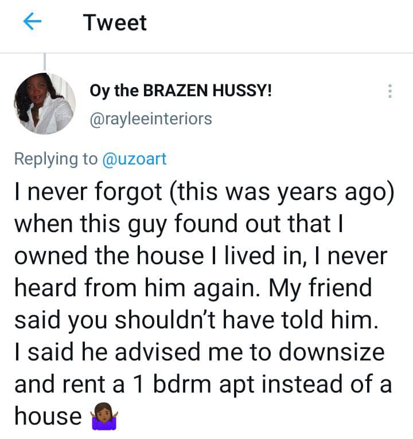Click the words "when this guy found out"
The height and width of the screenshot is (439, 413).
coord(134,225)
